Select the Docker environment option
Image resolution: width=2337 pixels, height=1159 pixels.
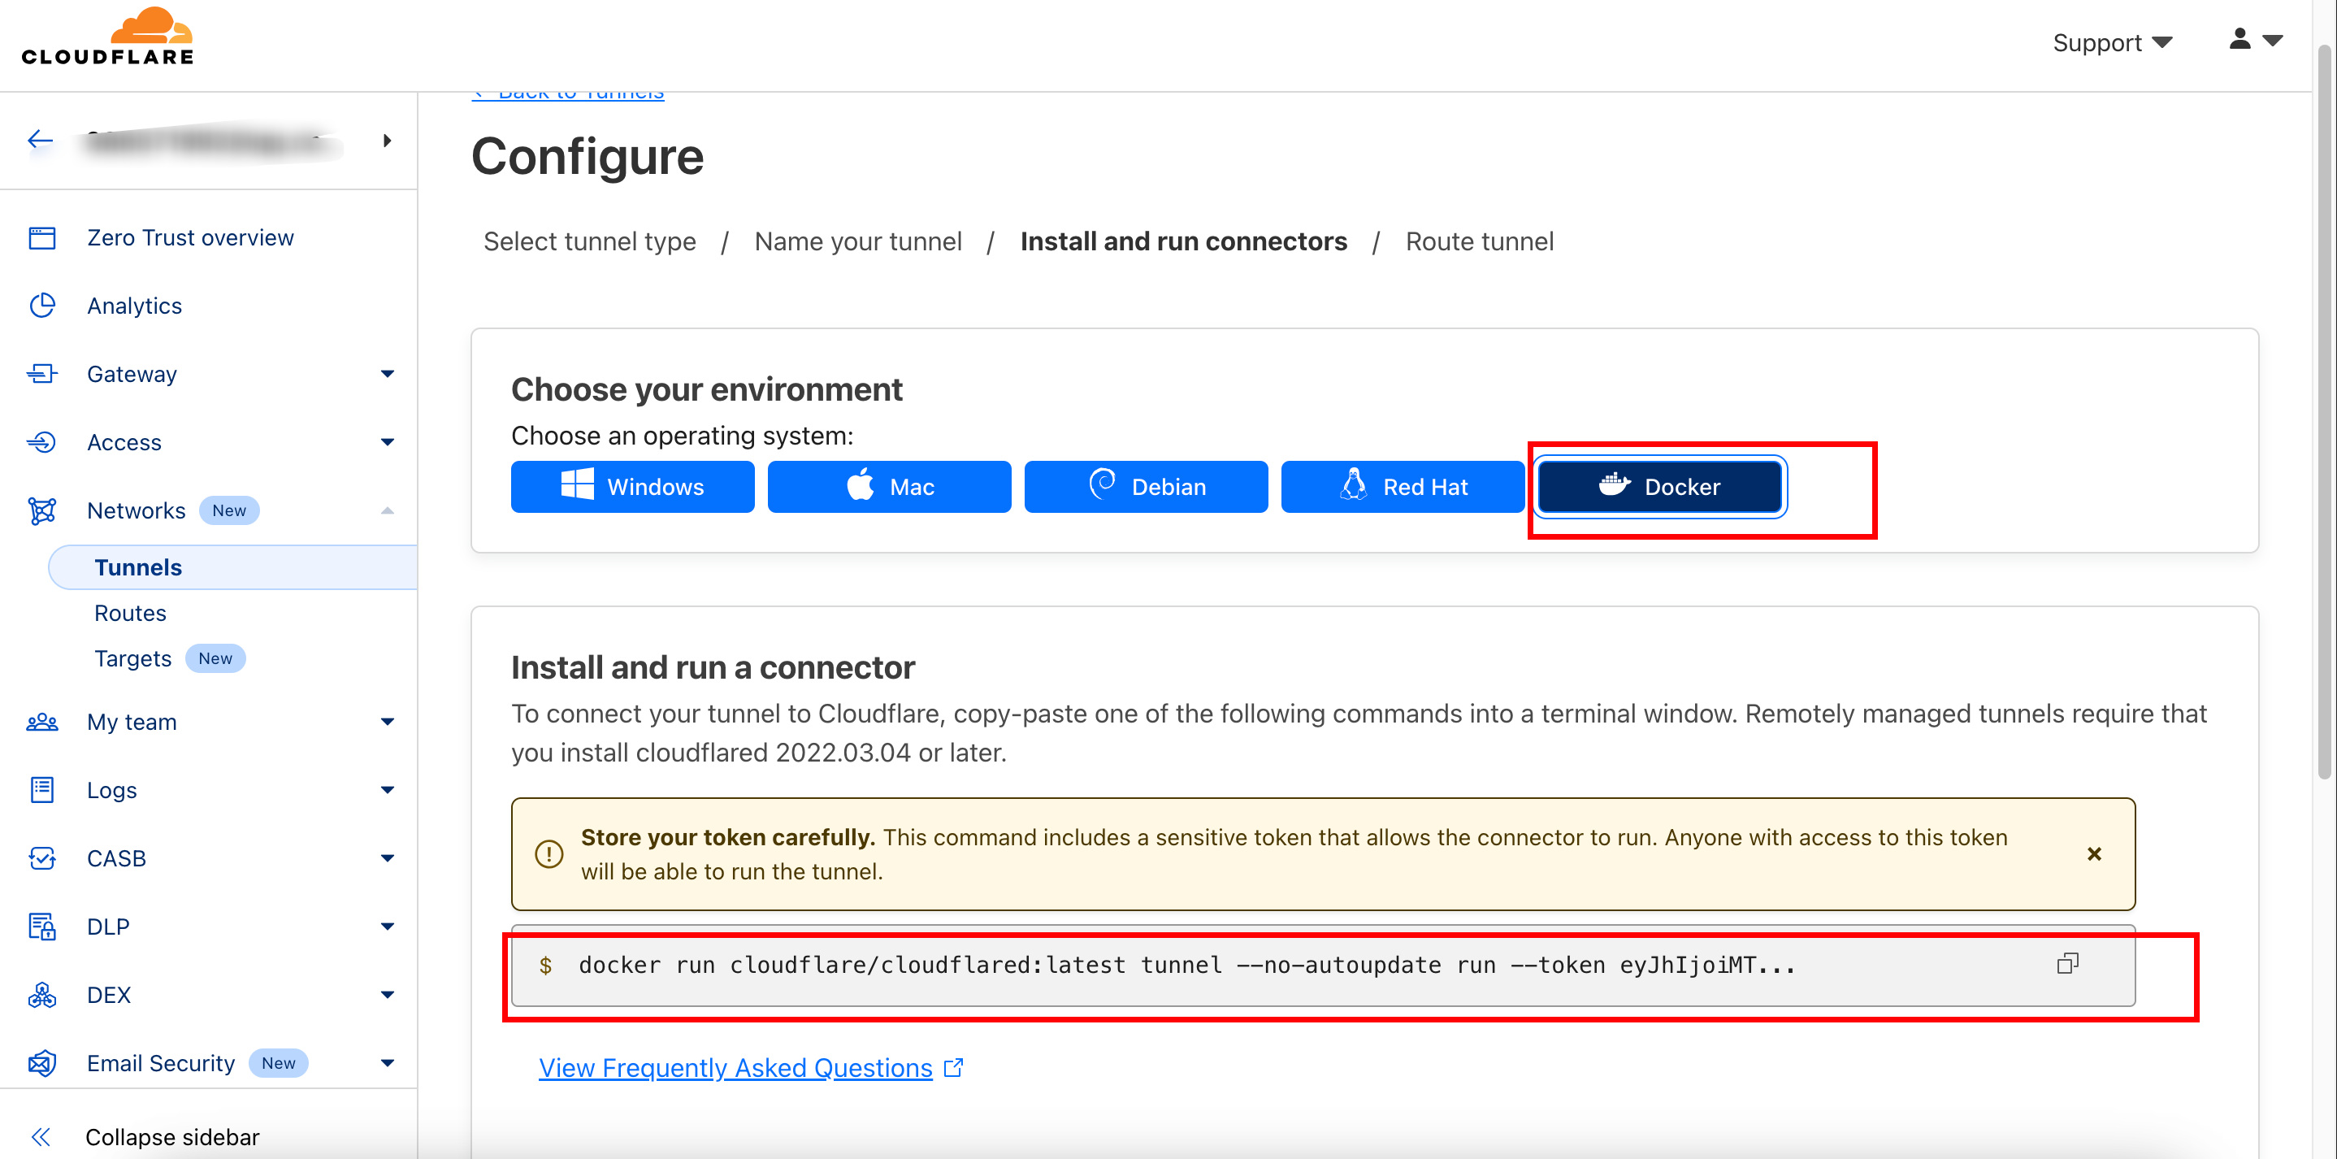(1659, 488)
